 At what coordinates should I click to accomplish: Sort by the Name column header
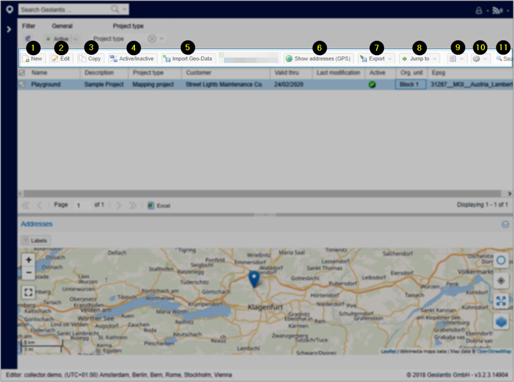[x=40, y=72]
